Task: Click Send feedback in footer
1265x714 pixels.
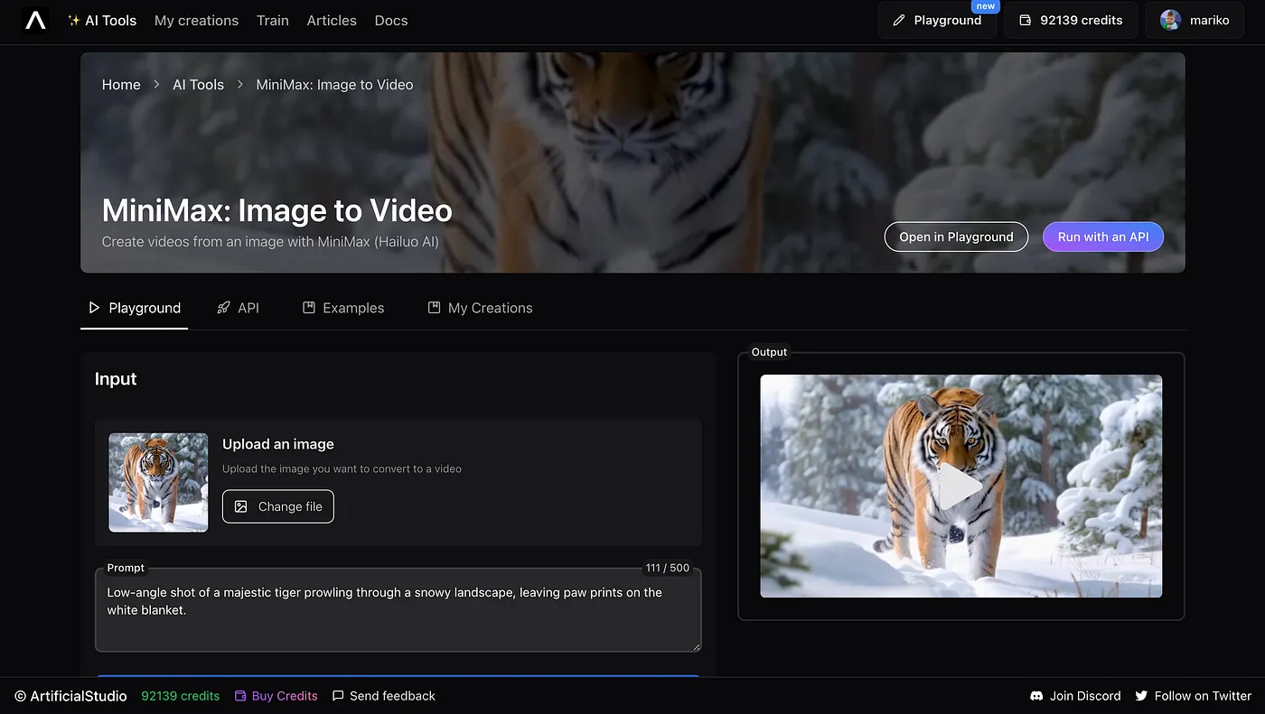Action: point(384,696)
